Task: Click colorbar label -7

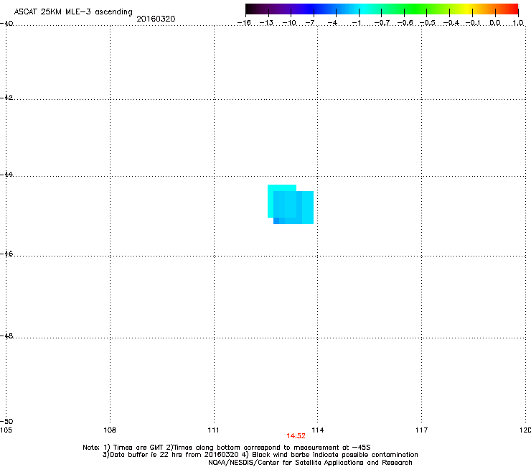Action: (x=309, y=23)
